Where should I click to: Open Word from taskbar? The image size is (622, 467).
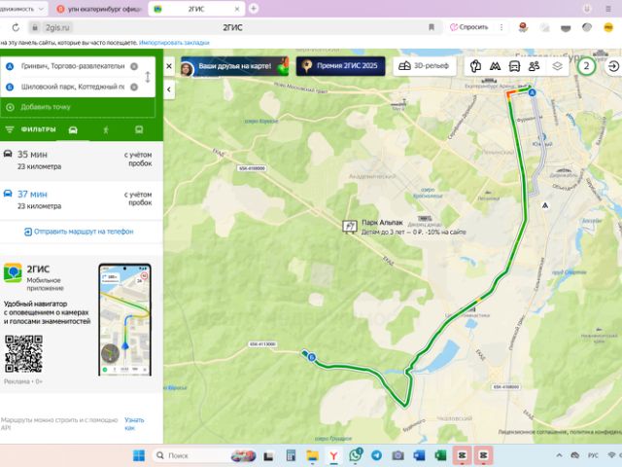(x=419, y=455)
